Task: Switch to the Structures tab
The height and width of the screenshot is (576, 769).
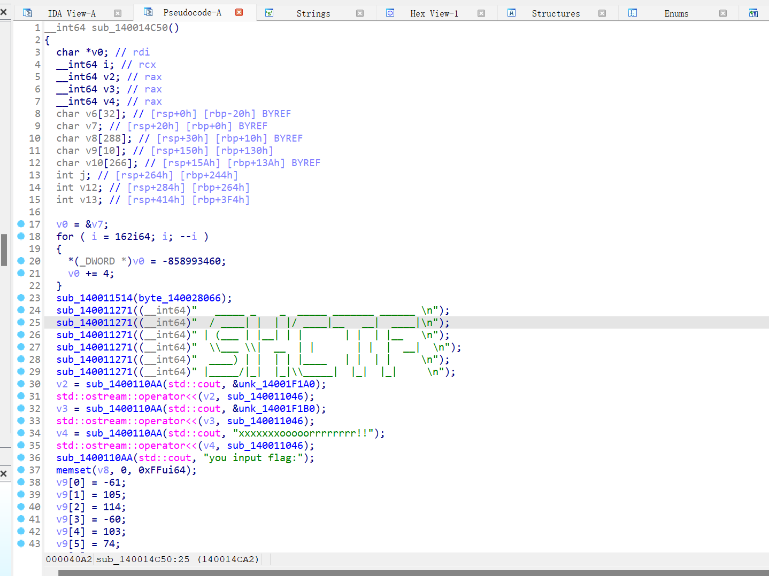Action: [x=555, y=13]
